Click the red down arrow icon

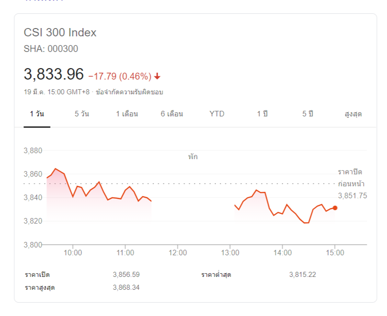tap(157, 76)
